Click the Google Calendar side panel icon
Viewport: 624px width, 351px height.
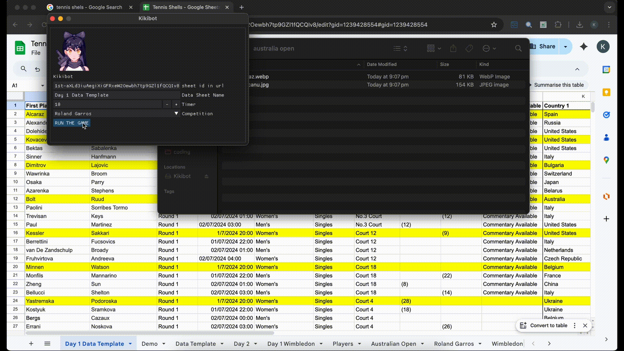606,70
